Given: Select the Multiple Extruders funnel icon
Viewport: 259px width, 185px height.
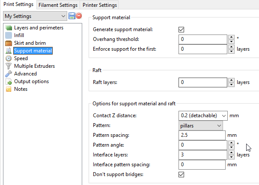Looking at the screenshot, I should click(x=9, y=66).
